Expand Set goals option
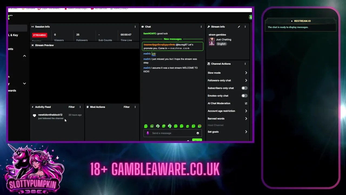The height and width of the screenshot is (195, 346). (x=246, y=132)
